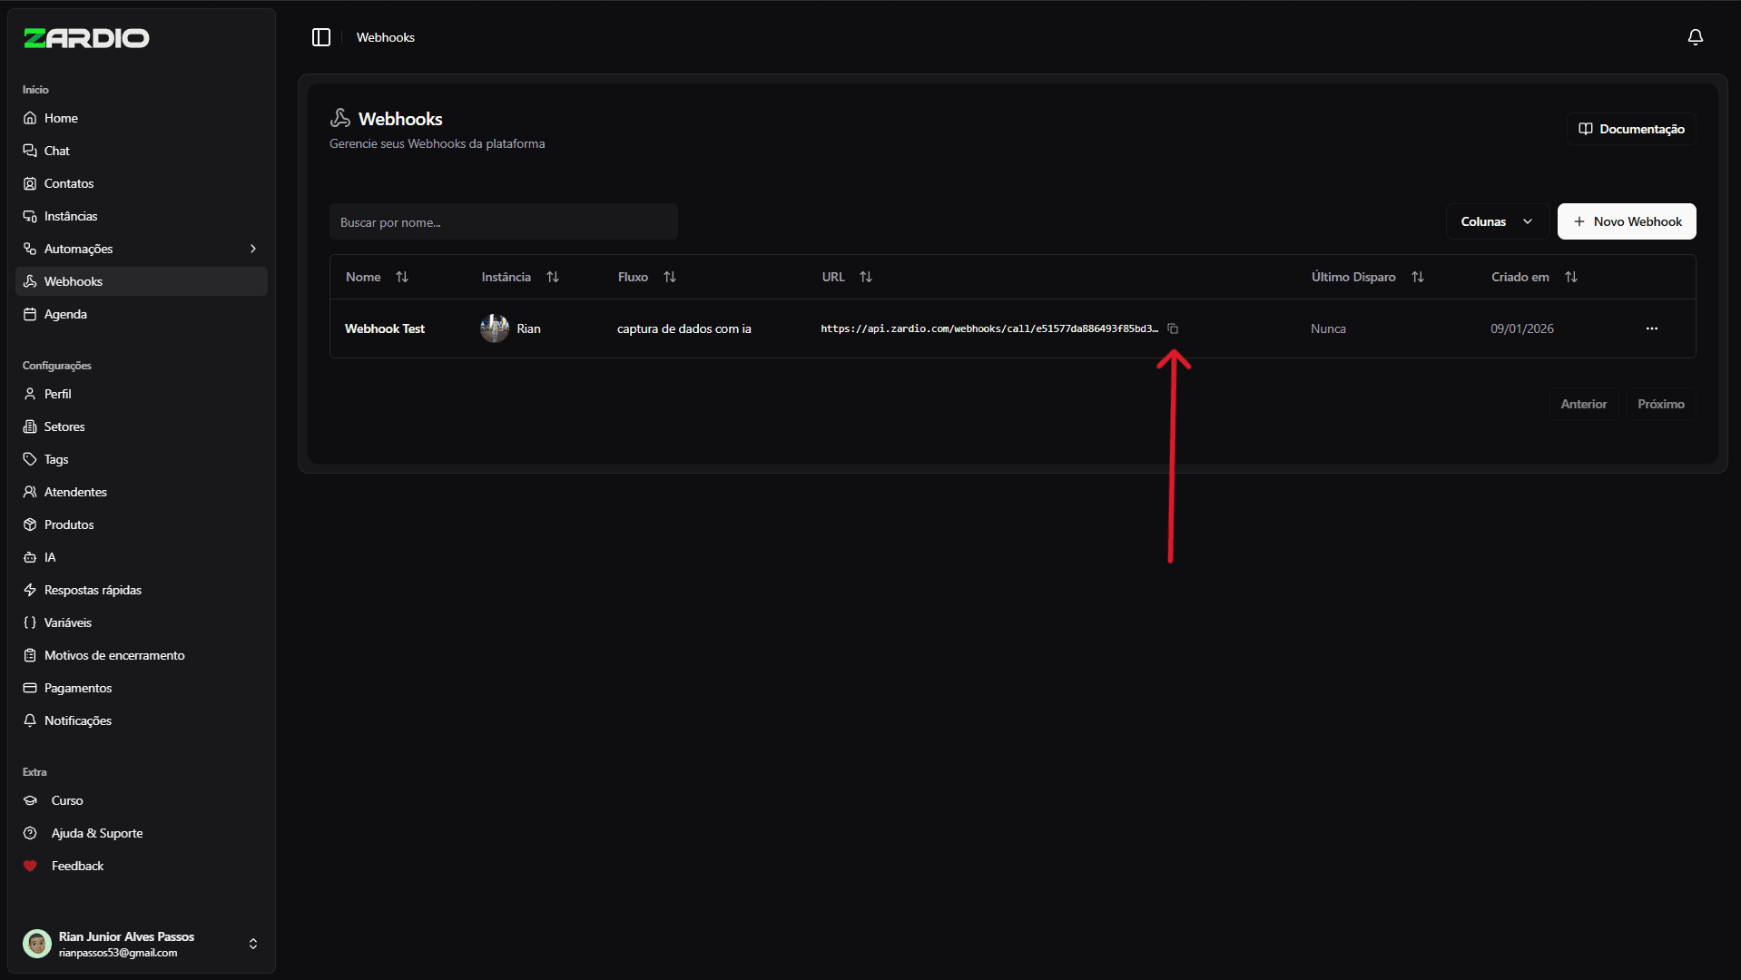Open the Webhooks breadcrumb item

tap(385, 37)
